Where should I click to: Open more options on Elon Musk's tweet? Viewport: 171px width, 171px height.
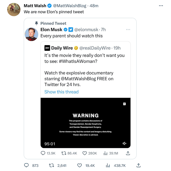[128, 29]
